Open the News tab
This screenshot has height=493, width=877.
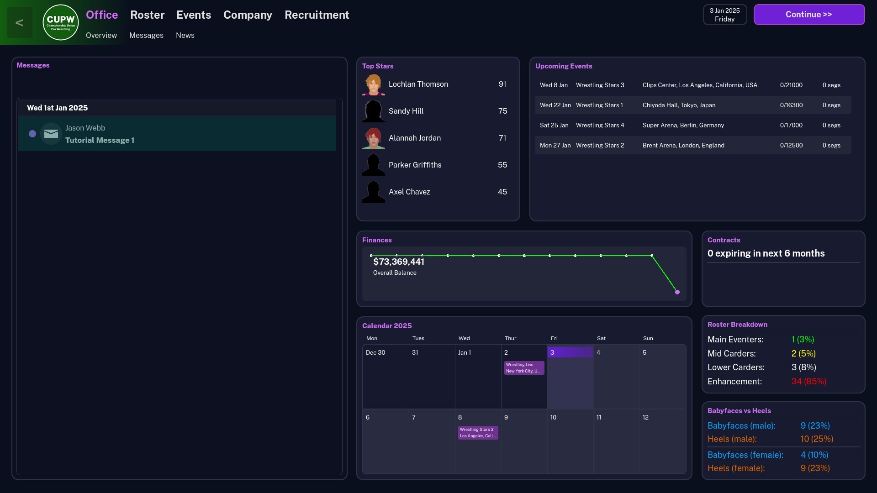click(185, 35)
